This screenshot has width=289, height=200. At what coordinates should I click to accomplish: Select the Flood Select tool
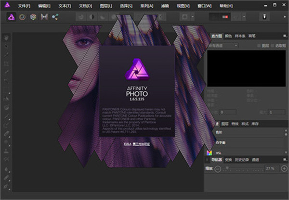(6, 81)
